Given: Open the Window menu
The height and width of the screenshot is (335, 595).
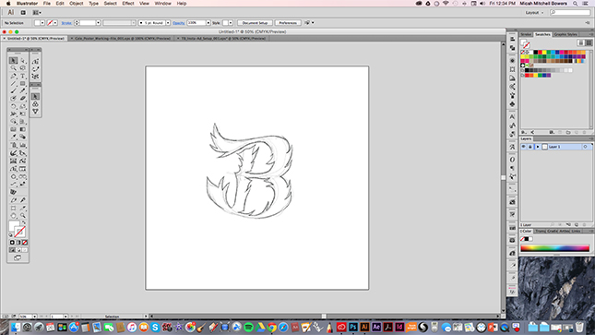Looking at the screenshot, I should 162,4.
